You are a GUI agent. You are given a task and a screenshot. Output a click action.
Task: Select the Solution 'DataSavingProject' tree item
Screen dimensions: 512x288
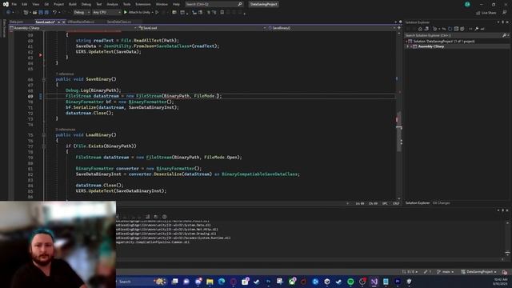pos(443,42)
